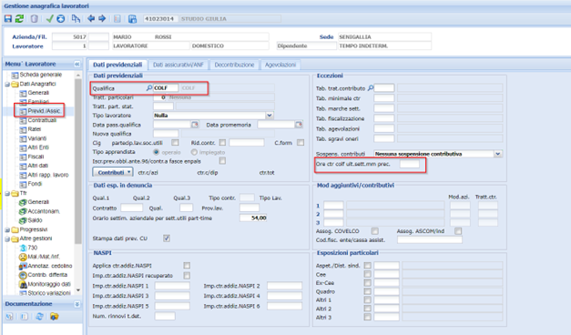Open Sospens. contributi dropdown arrow
The height and width of the screenshot is (335, 571).
point(498,154)
